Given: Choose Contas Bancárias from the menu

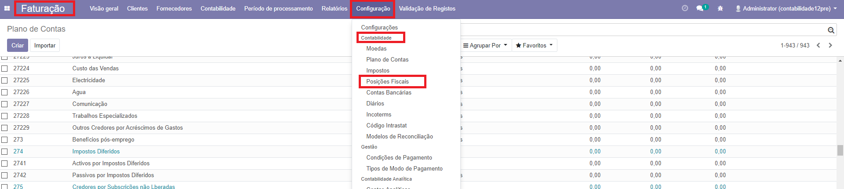Looking at the screenshot, I should (389, 92).
